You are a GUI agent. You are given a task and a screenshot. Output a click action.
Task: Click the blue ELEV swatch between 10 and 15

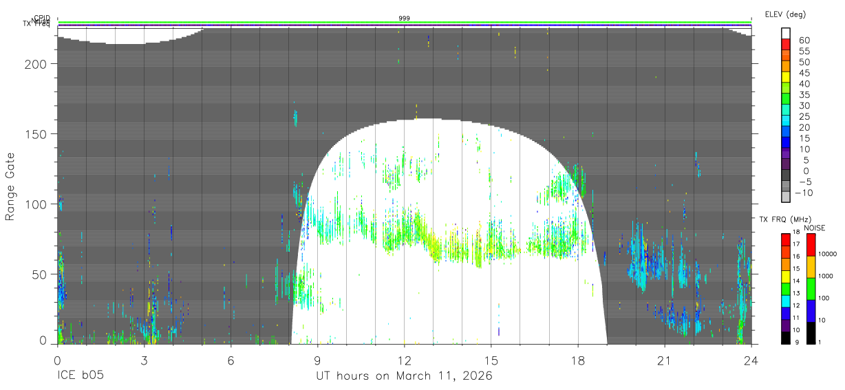click(786, 143)
